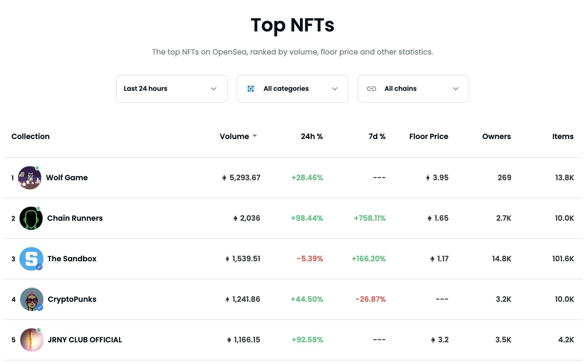Click The Sandbox verified badge
The width and height of the screenshot is (588, 364).
coord(39,267)
